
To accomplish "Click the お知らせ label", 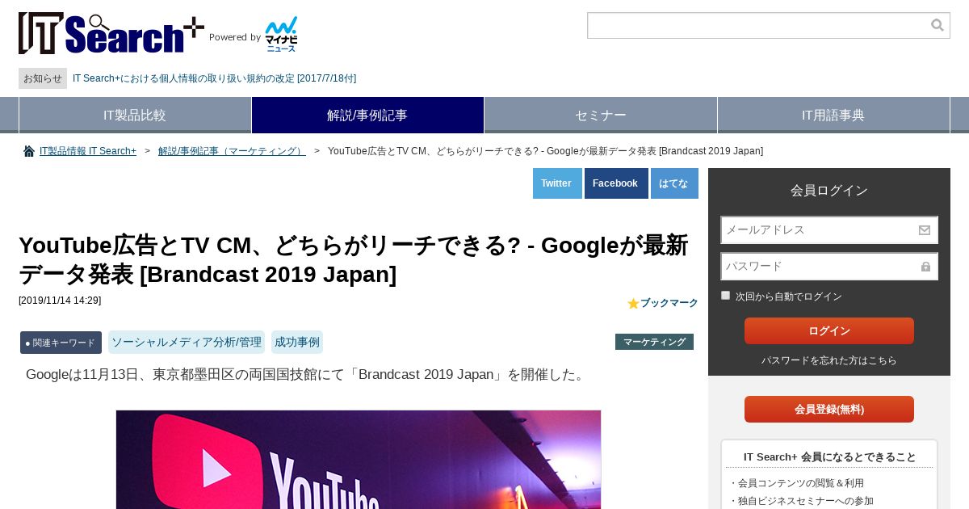I will tap(43, 78).
